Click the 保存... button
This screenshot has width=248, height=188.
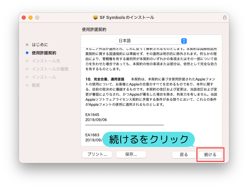131,155
